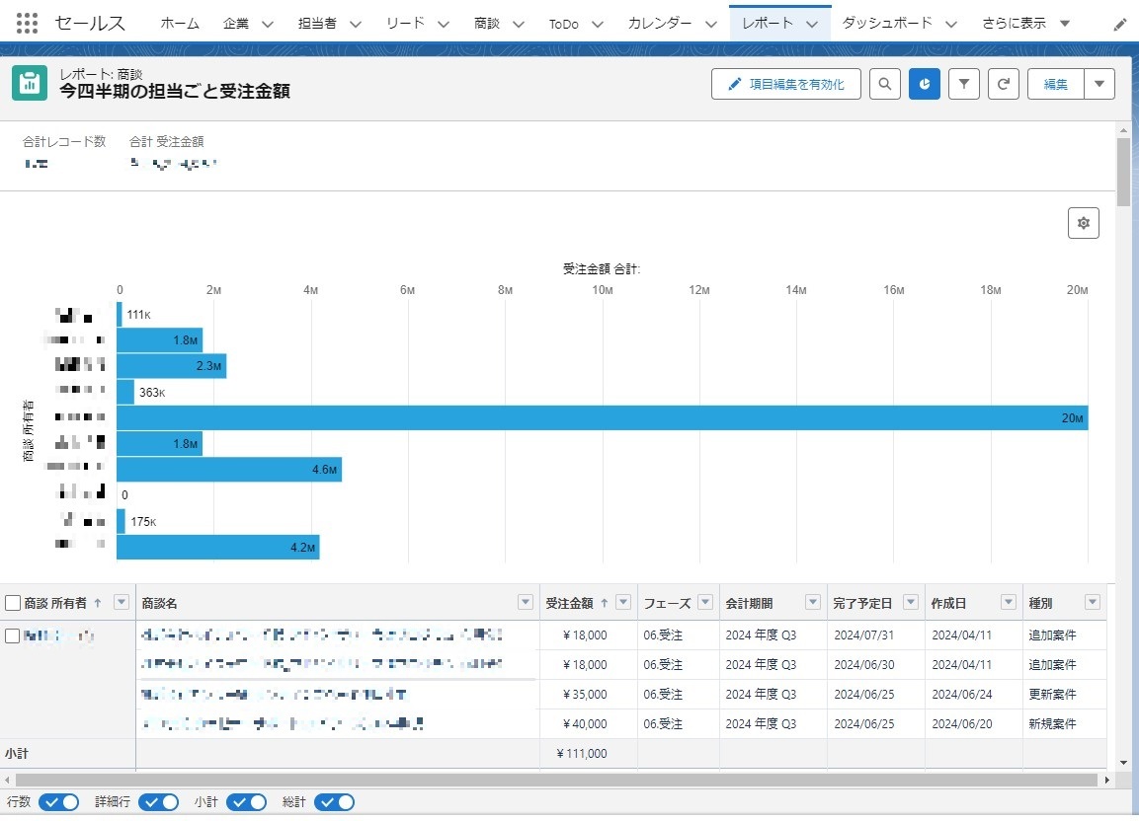The height and width of the screenshot is (821, 1139).
Task: Click scroll up arrow of vertical scrollbar
Action: pos(1124,130)
